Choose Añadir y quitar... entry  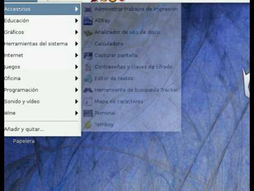(x=42, y=129)
